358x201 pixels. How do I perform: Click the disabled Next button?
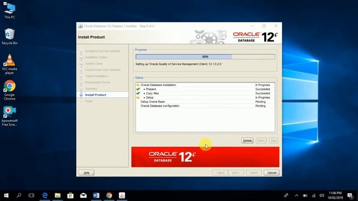[x=236, y=173]
